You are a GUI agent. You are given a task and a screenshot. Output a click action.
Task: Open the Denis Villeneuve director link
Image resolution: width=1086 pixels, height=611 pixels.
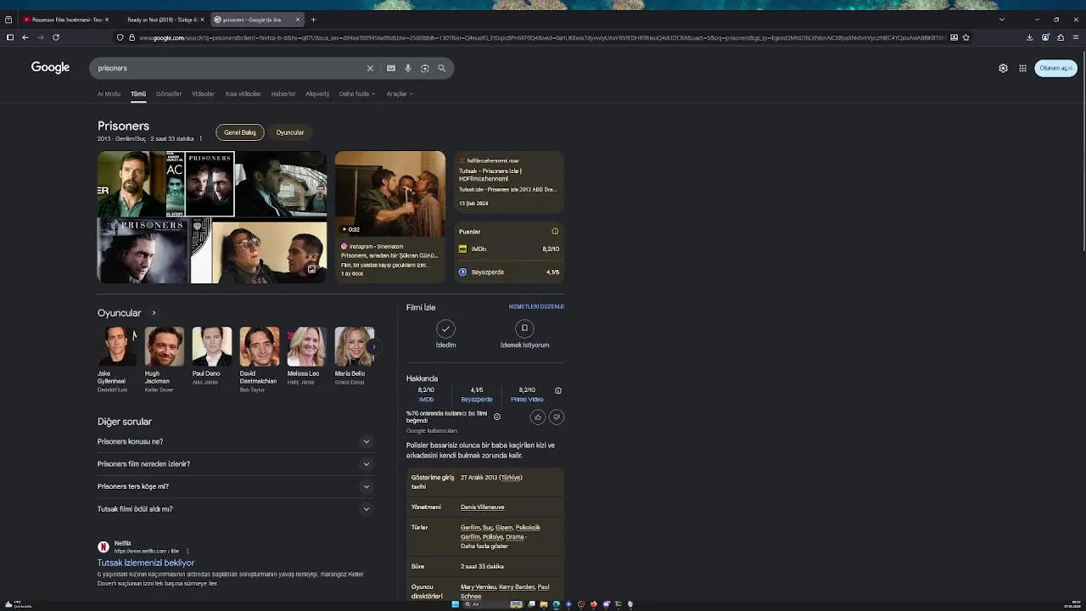[482, 507]
